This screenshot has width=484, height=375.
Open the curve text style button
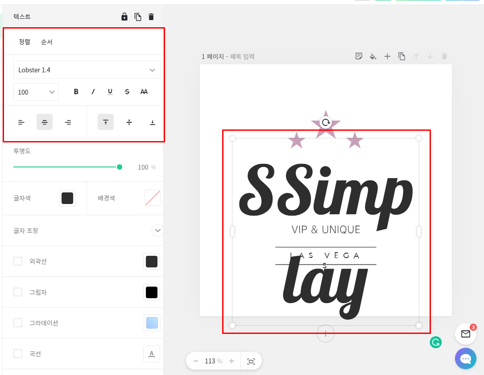tap(152, 354)
